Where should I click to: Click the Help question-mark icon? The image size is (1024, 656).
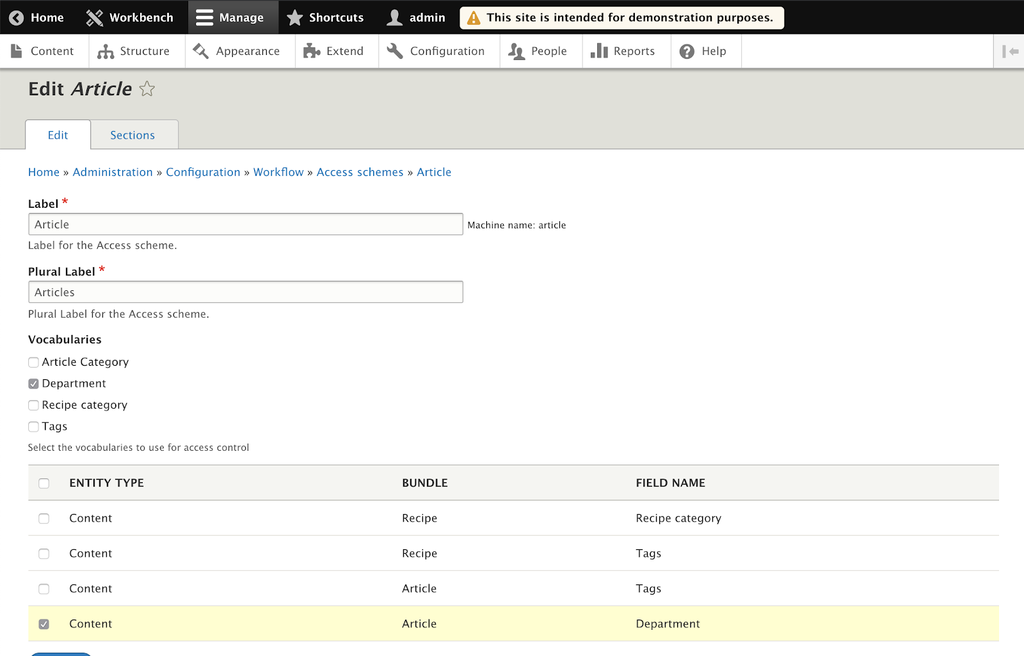pyautogui.click(x=687, y=51)
